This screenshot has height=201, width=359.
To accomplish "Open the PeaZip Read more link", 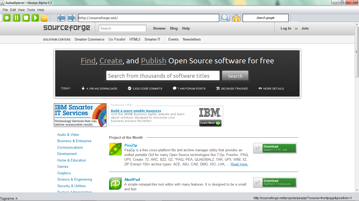I will (239, 164).
